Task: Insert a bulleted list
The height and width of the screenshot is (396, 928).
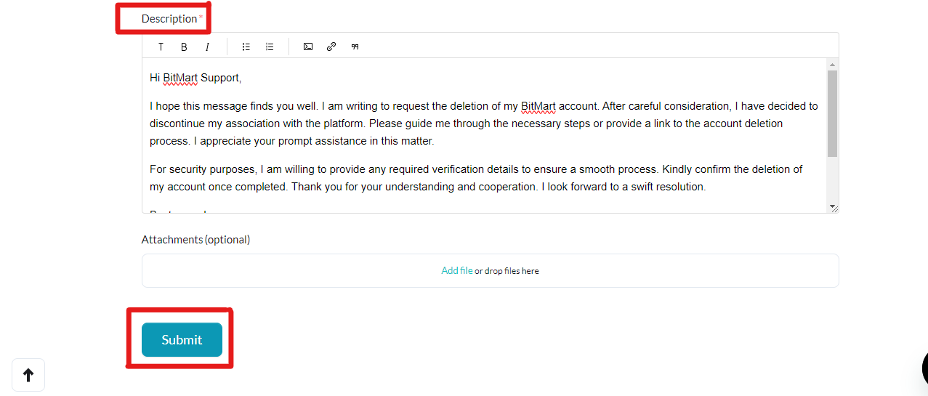Action: tap(246, 47)
